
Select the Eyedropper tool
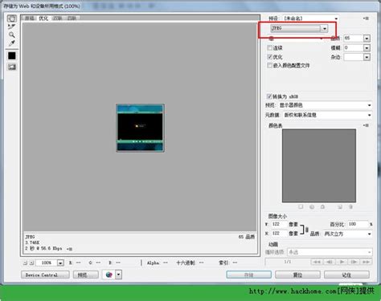pyautogui.click(x=11, y=43)
